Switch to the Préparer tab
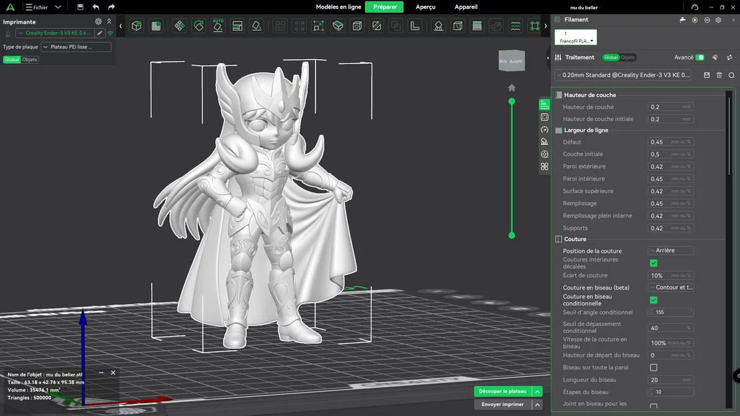The width and height of the screenshot is (740, 416). [x=384, y=7]
